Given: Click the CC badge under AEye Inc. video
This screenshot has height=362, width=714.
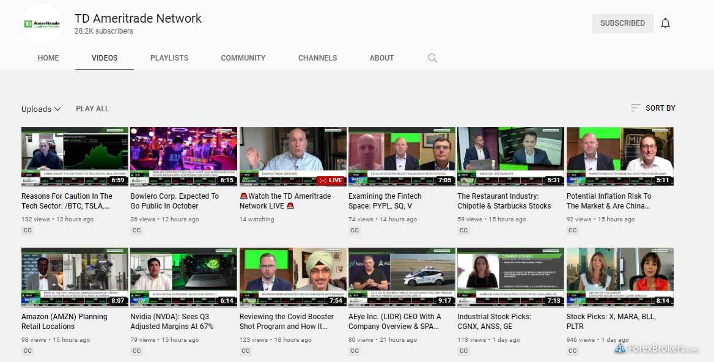Looking at the screenshot, I should click(355, 350).
